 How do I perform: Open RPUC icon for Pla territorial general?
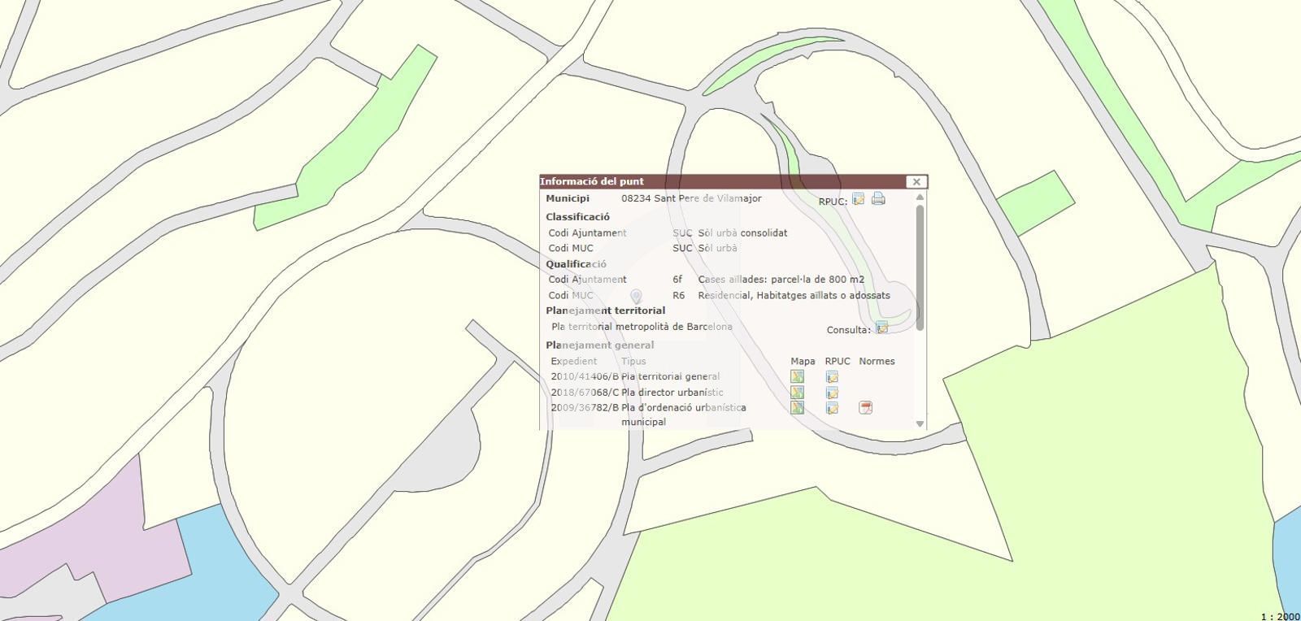point(832,377)
